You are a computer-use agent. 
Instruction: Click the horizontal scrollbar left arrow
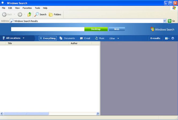2,114
